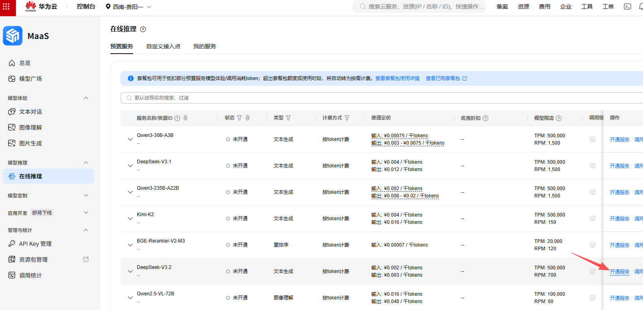Image resolution: width=643 pixels, height=310 pixels.
Task: Collapse the 管理与统计 sidebar section
Action: tap(86, 230)
